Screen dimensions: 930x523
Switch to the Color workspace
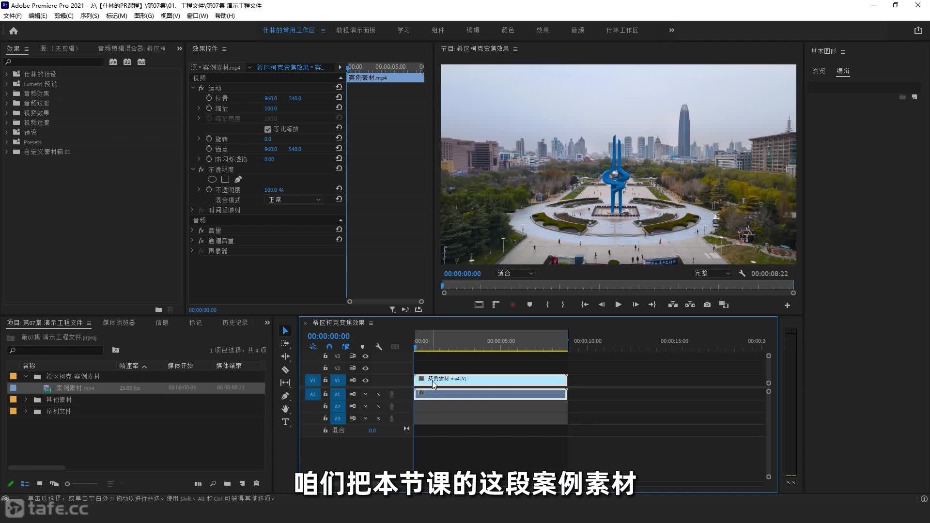pos(508,30)
